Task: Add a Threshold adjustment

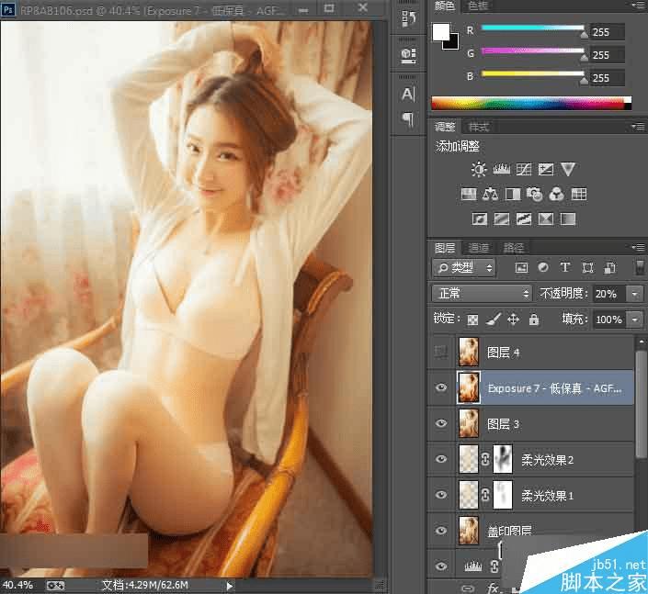Action: [524, 219]
